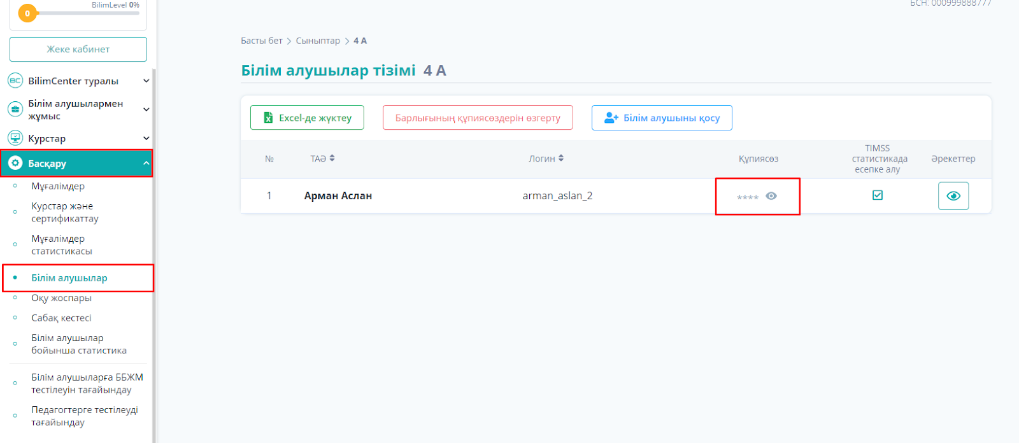
Task: Open Білім алушыларға ББЖМ тестілеуін тағайындау
Action: point(87,383)
